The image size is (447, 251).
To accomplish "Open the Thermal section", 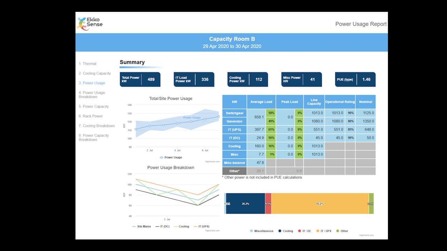I will pyautogui.click(x=87, y=64).
